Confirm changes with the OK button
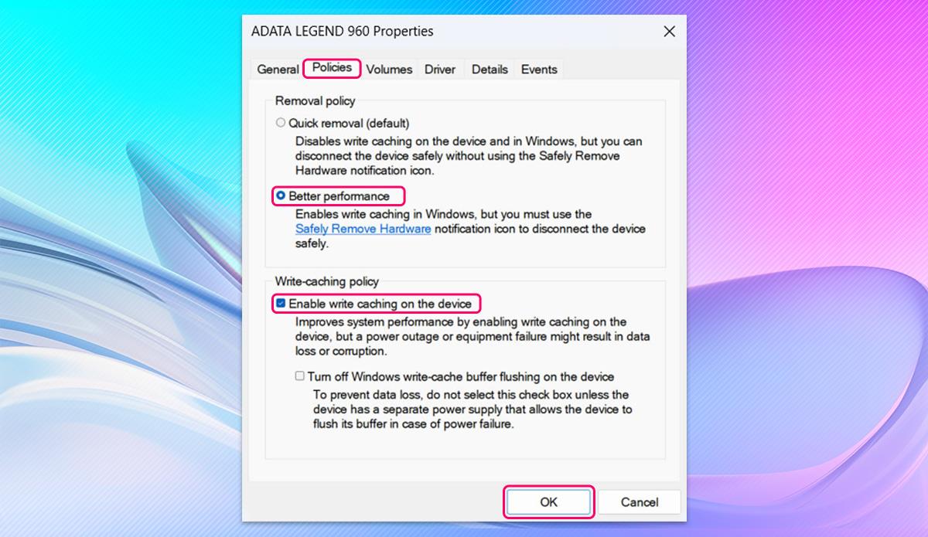Screen dimensions: 928x537 pos(548,501)
